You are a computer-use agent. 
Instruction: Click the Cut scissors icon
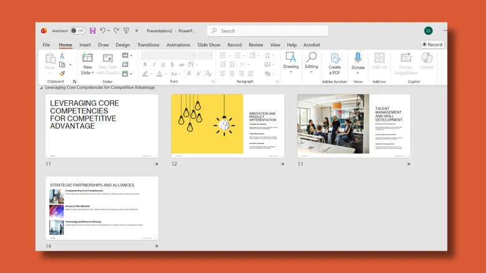pyautogui.click(x=62, y=55)
